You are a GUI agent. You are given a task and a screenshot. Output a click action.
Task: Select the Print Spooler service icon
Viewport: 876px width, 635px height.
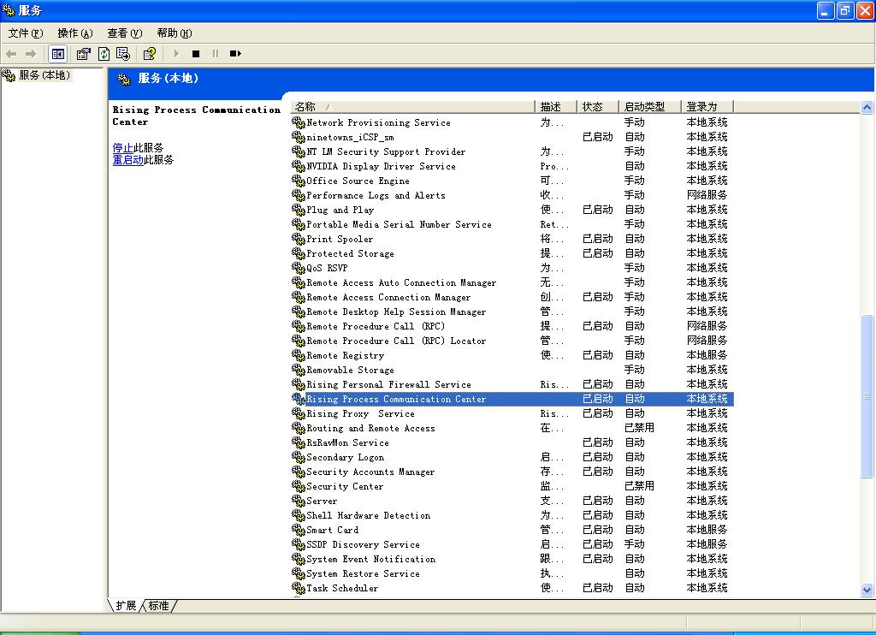pyautogui.click(x=299, y=240)
